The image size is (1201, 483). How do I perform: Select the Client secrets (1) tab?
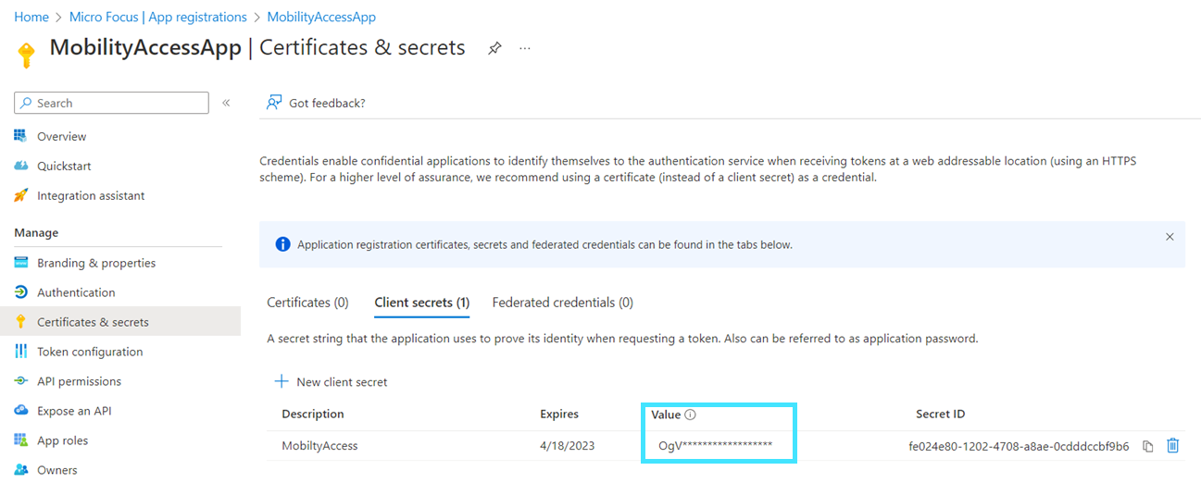[x=421, y=303]
